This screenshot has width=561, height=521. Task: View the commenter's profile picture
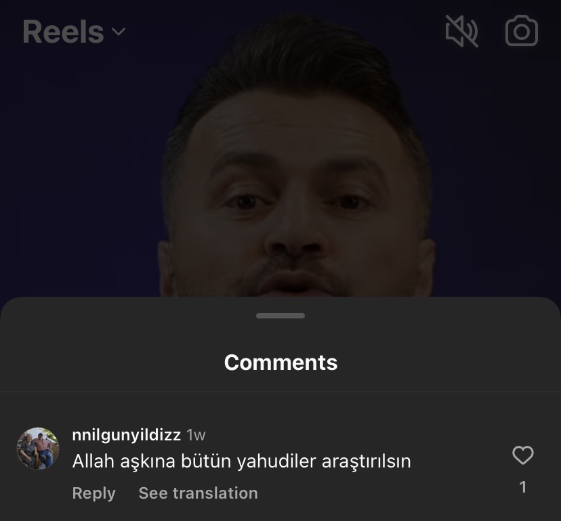point(38,449)
